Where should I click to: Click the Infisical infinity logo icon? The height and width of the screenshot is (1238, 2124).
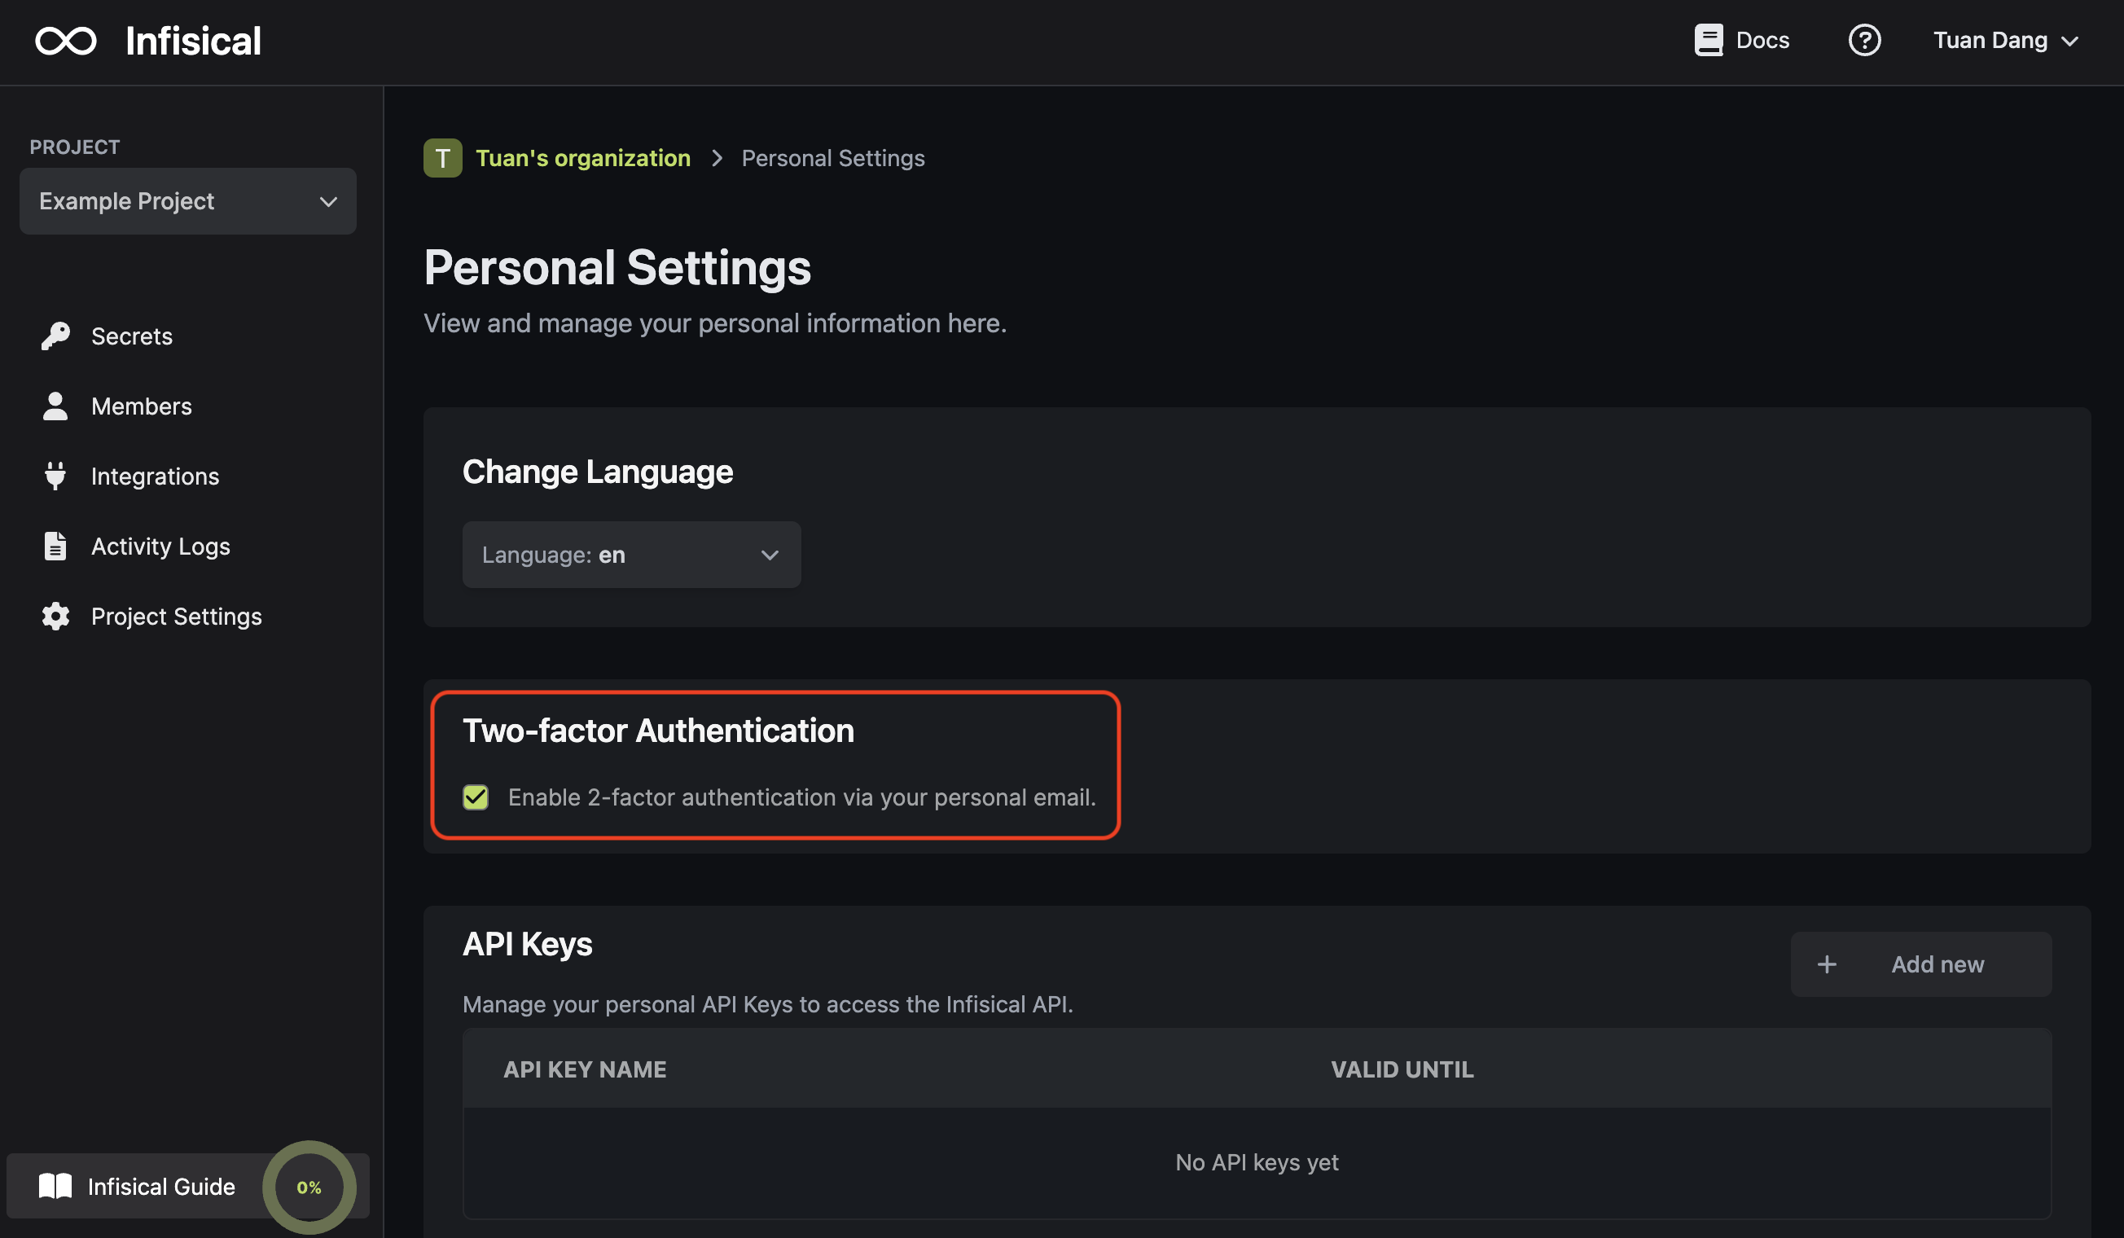(66, 41)
